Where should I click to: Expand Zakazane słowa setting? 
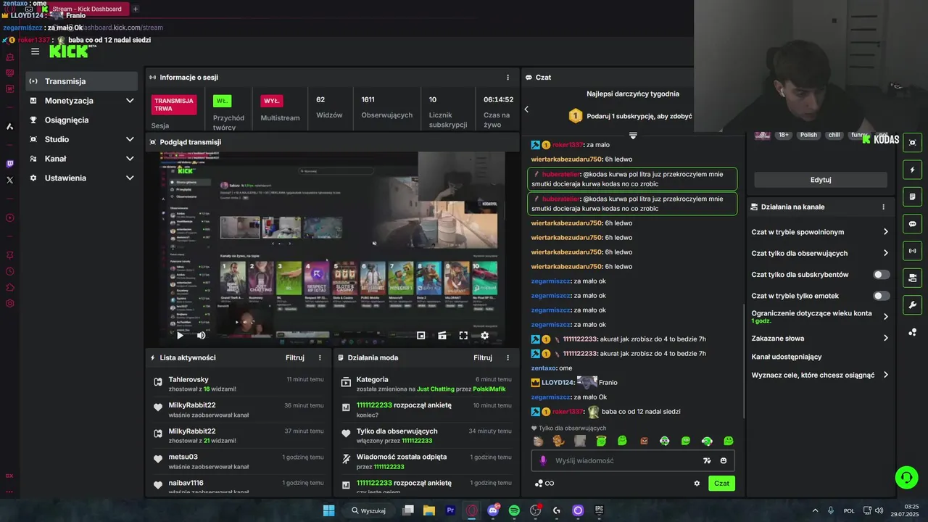[x=820, y=338]
